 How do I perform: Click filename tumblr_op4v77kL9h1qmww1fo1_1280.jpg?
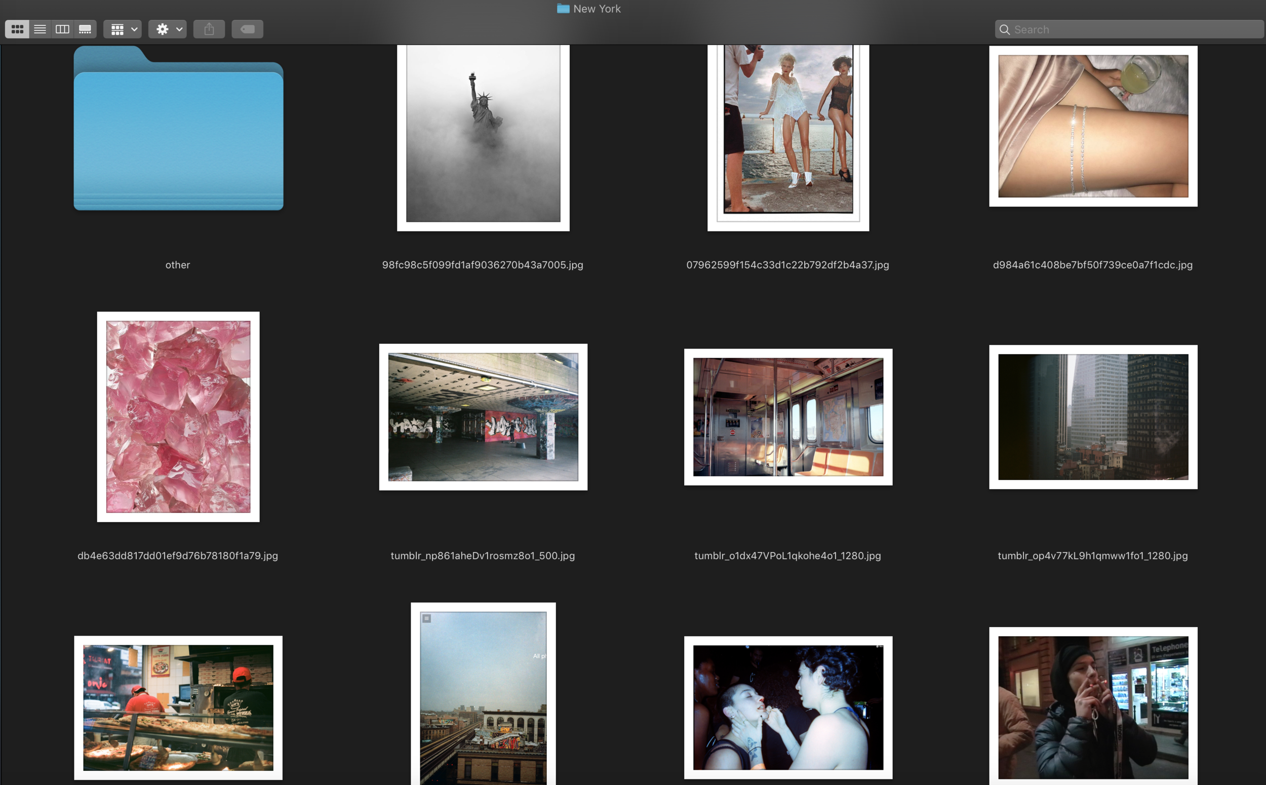(1093, 556)
